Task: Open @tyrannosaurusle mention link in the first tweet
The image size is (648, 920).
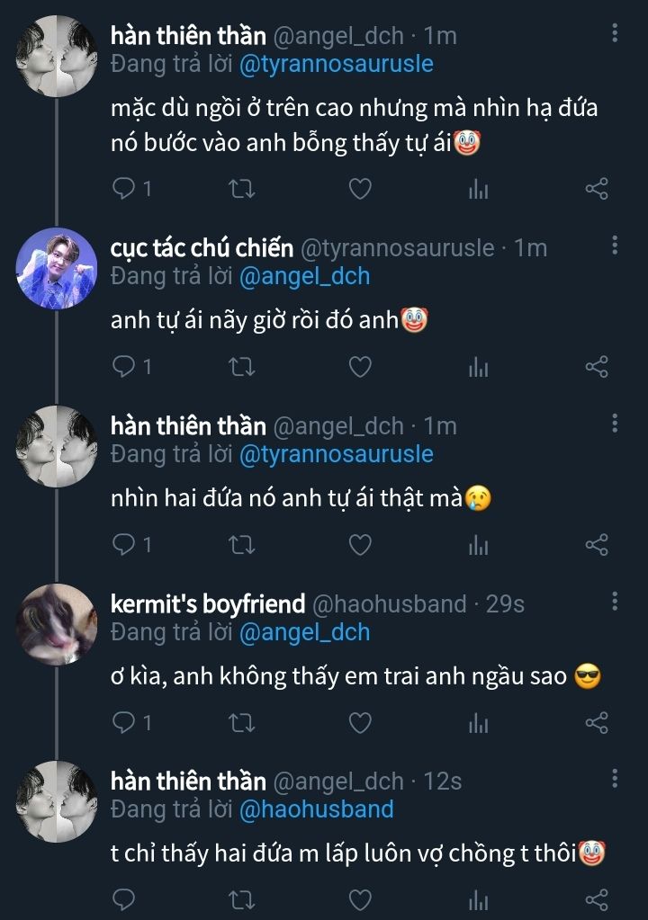Action: click(x=336, y=64)
